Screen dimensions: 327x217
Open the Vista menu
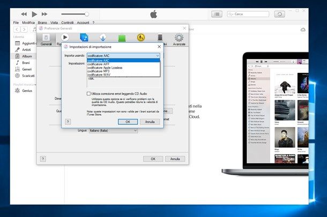click(54, 23)
